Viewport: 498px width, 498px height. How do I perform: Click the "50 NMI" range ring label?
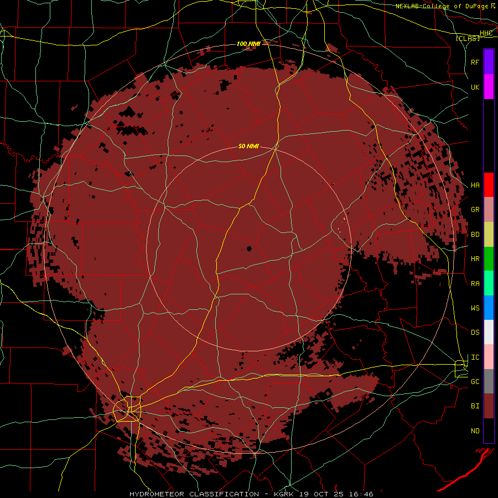pyautogui.click(x=248, y=146)
